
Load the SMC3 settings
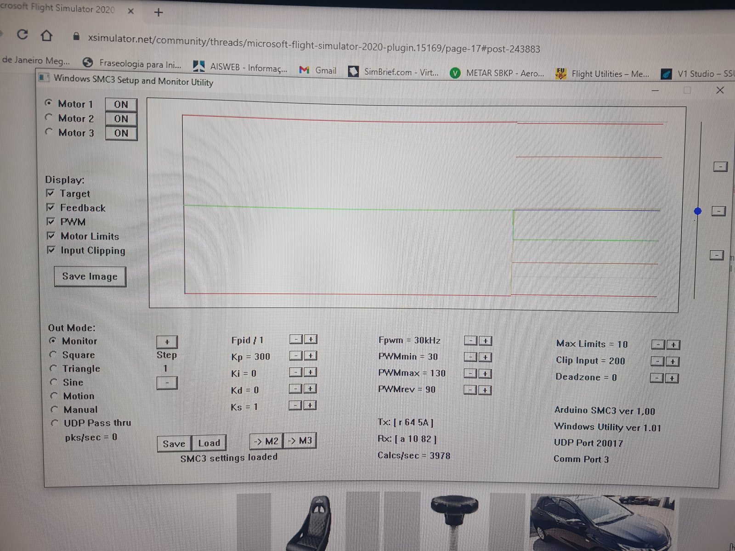point(209,443)
